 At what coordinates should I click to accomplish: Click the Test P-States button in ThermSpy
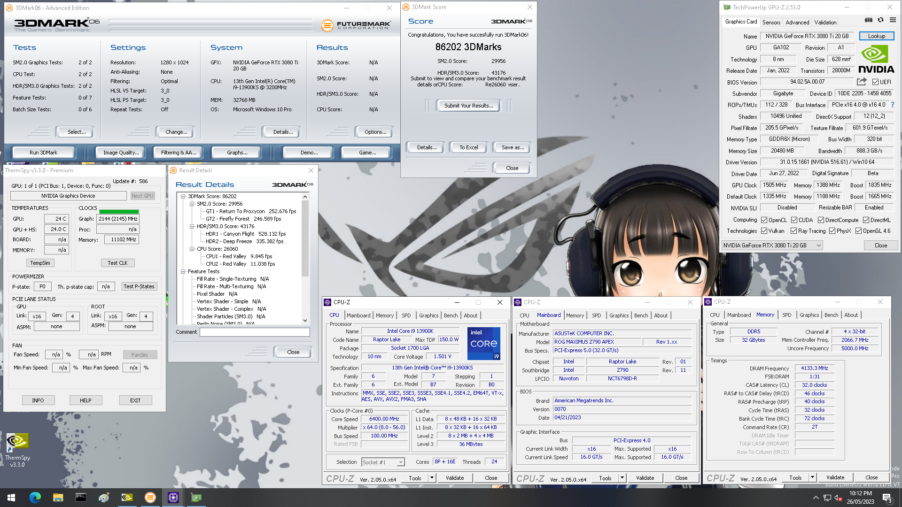(x=139, y=286)
